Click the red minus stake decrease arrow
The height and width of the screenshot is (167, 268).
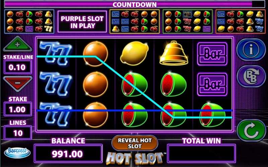coord(18,84)
